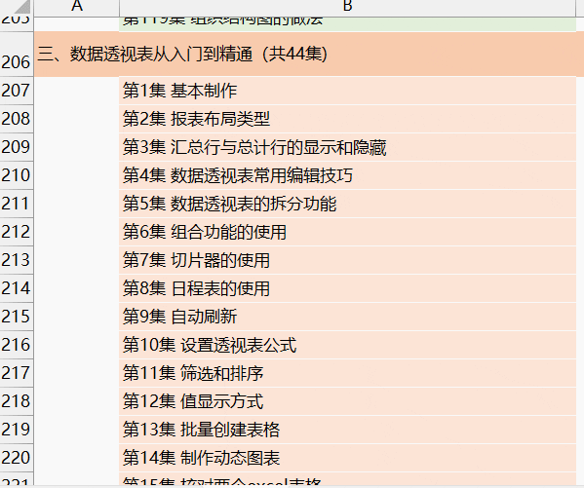
Task: Select column B header
Action: [x=347, y=8]
